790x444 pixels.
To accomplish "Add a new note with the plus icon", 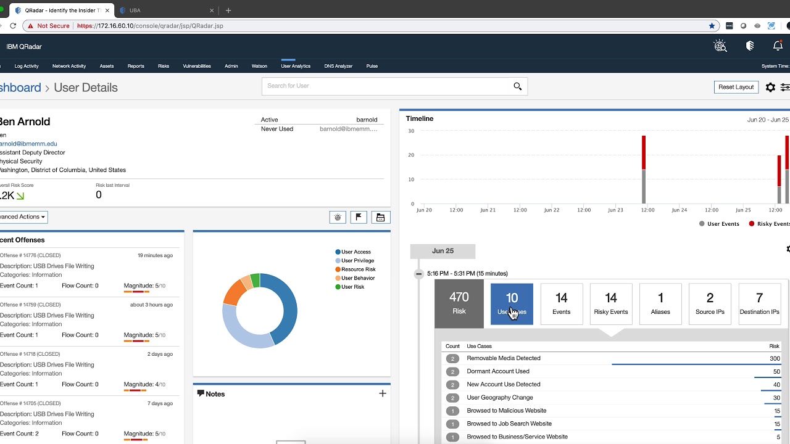I will click(383, 393).
